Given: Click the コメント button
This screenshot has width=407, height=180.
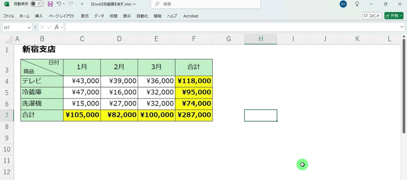Looking at the screenshot, I should coord(372,16).
